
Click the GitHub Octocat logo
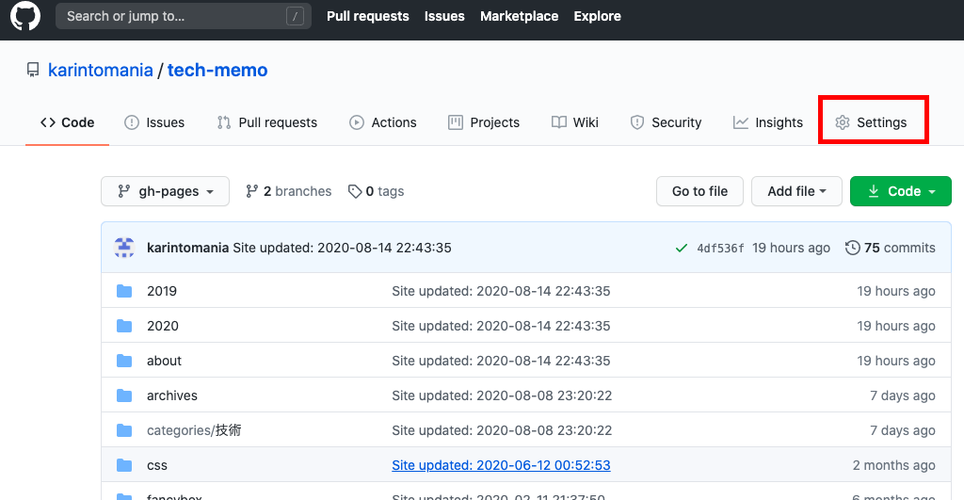(x=25, y=15)
